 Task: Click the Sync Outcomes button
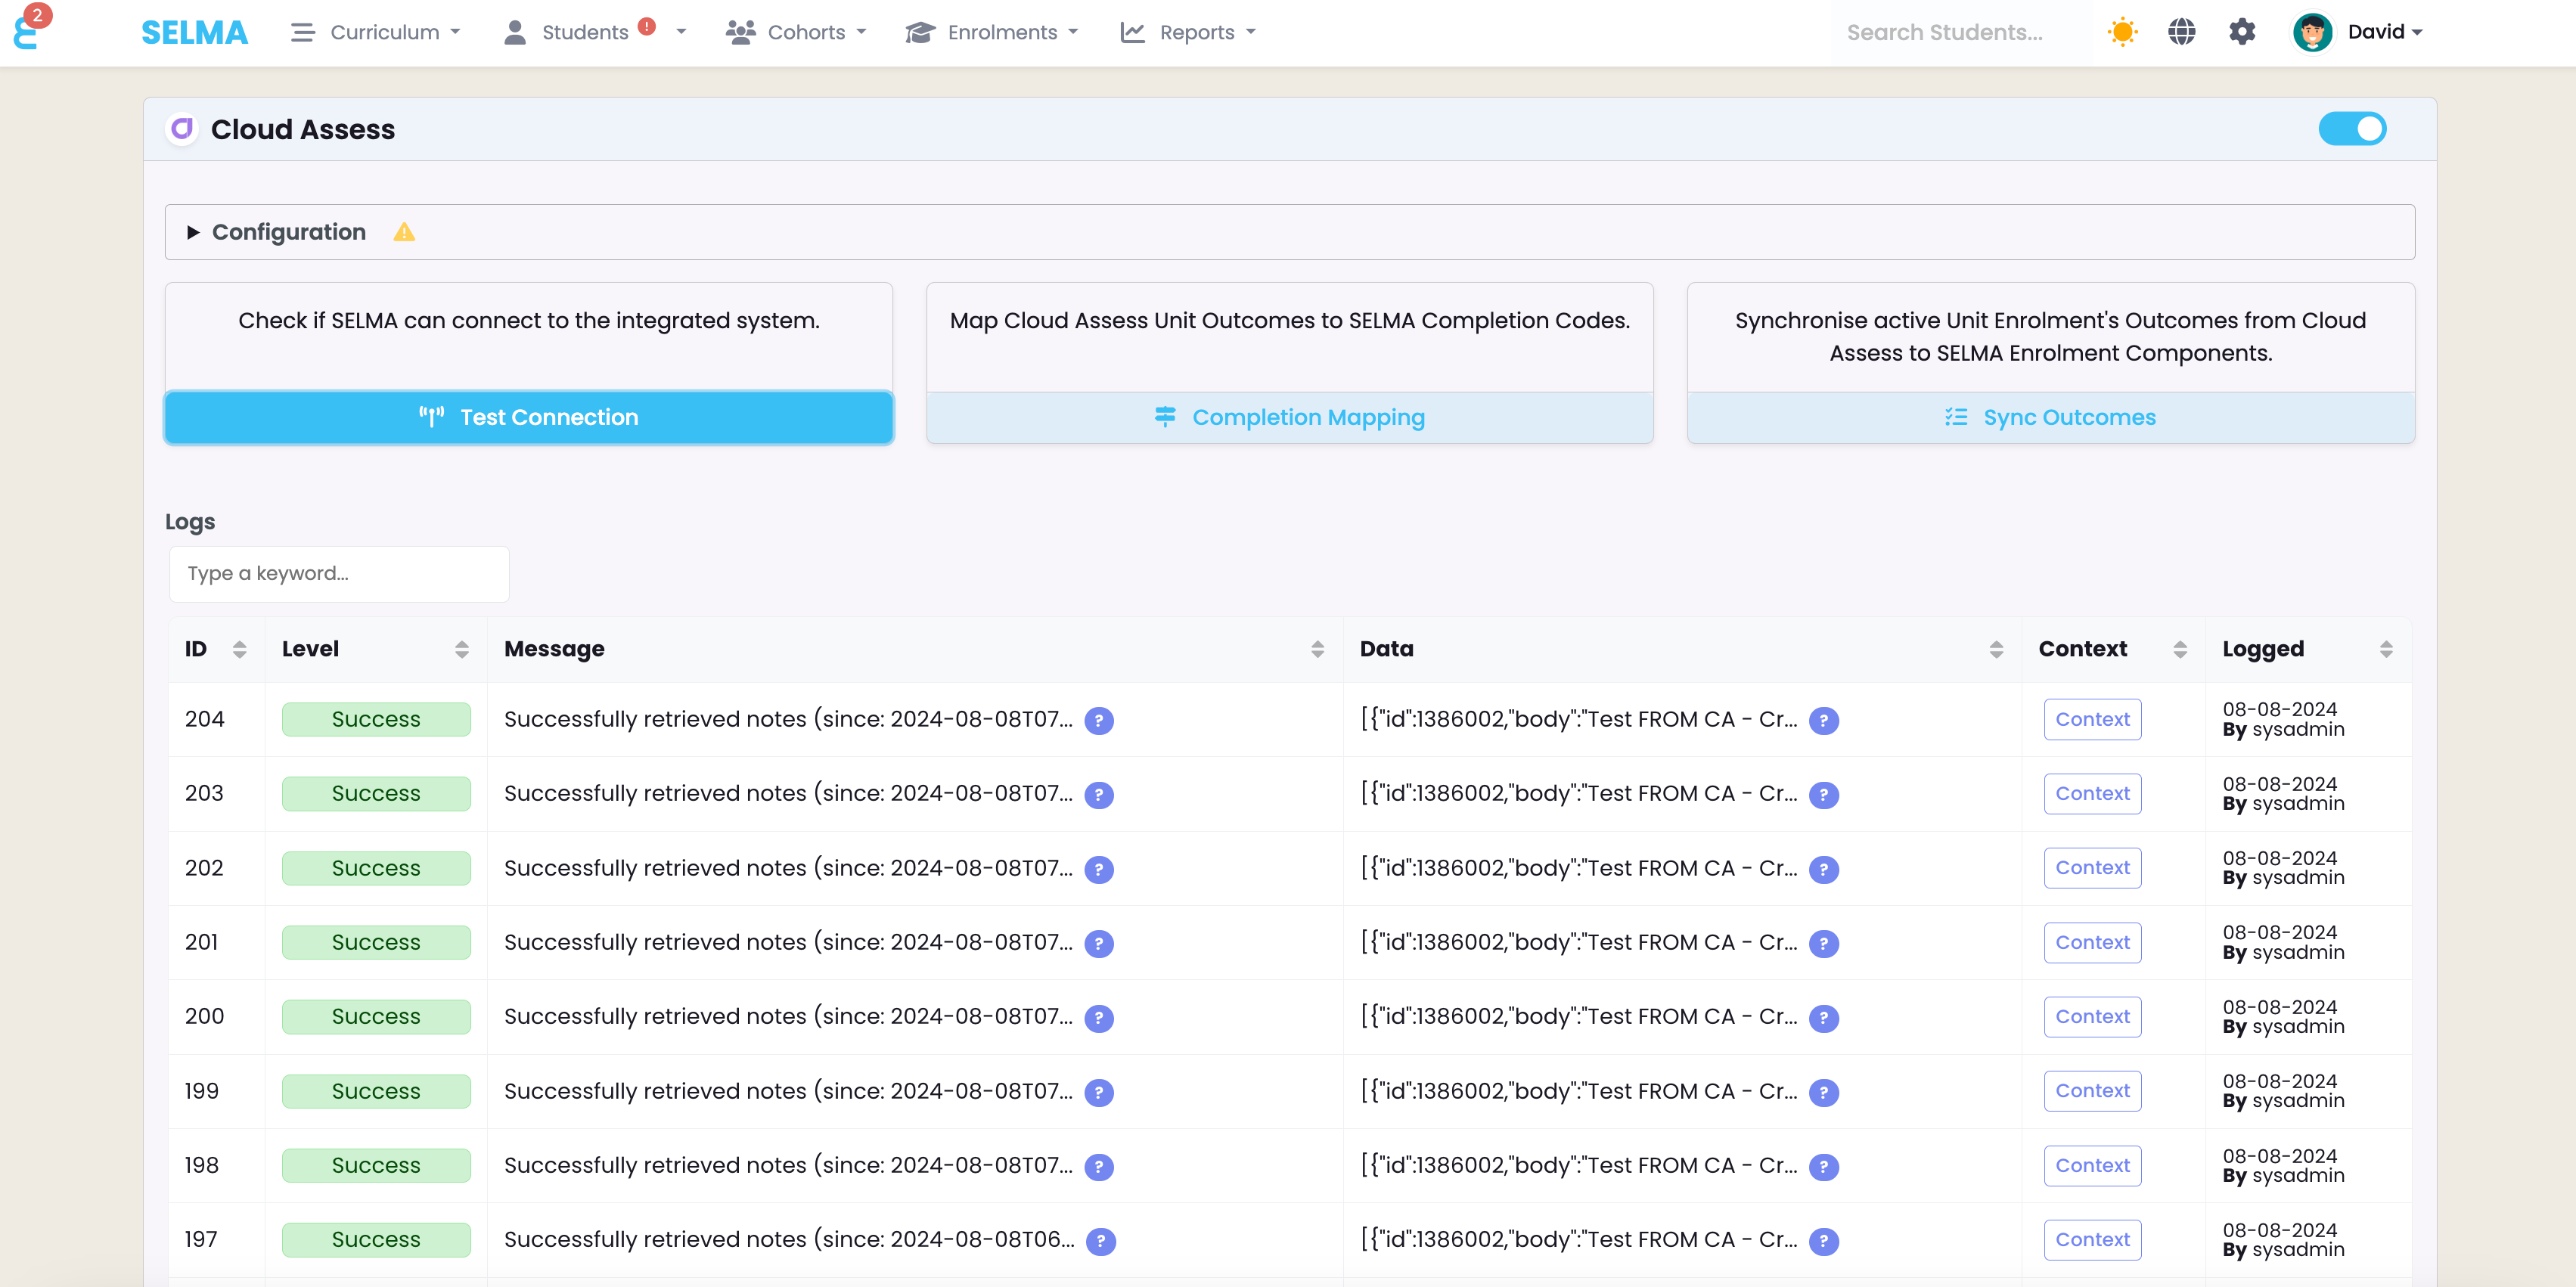2051,417
